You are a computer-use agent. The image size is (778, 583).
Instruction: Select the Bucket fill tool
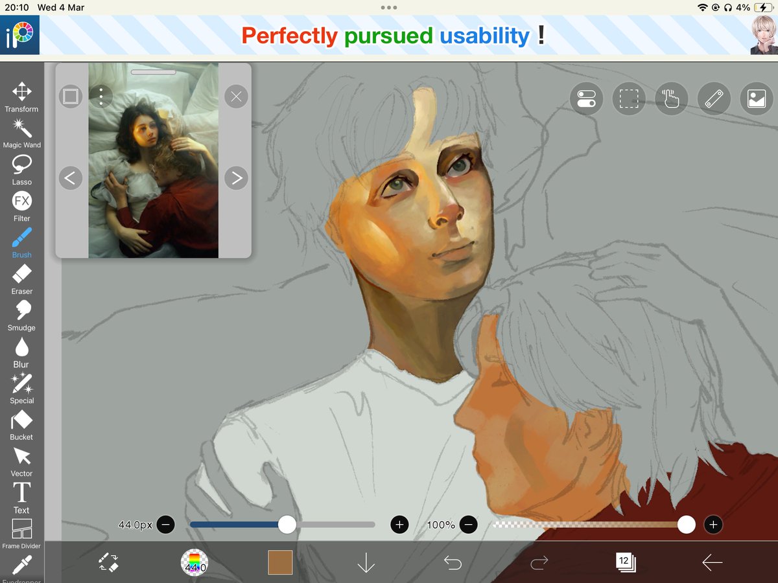pos(21,425)
